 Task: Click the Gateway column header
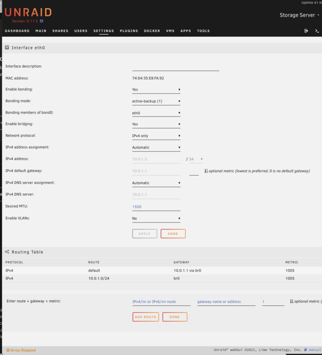coord(181,262)
